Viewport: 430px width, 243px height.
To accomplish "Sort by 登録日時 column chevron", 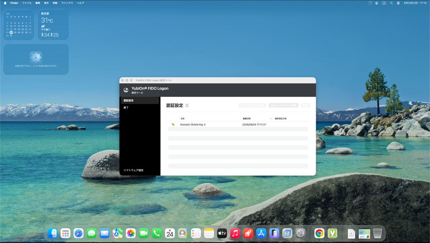I will click(x=271, y=118).
